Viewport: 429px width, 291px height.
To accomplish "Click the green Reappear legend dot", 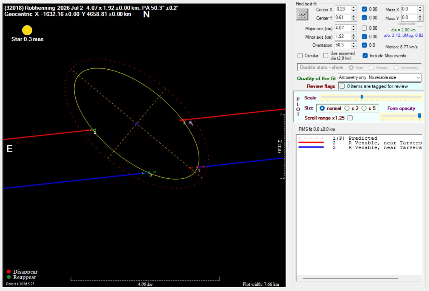I will [9, 277].
